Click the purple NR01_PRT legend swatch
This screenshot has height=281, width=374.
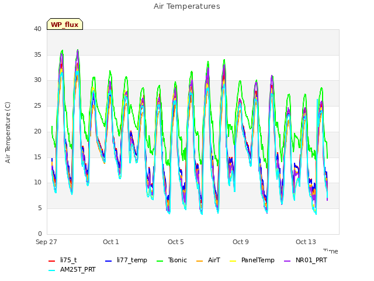288,261
